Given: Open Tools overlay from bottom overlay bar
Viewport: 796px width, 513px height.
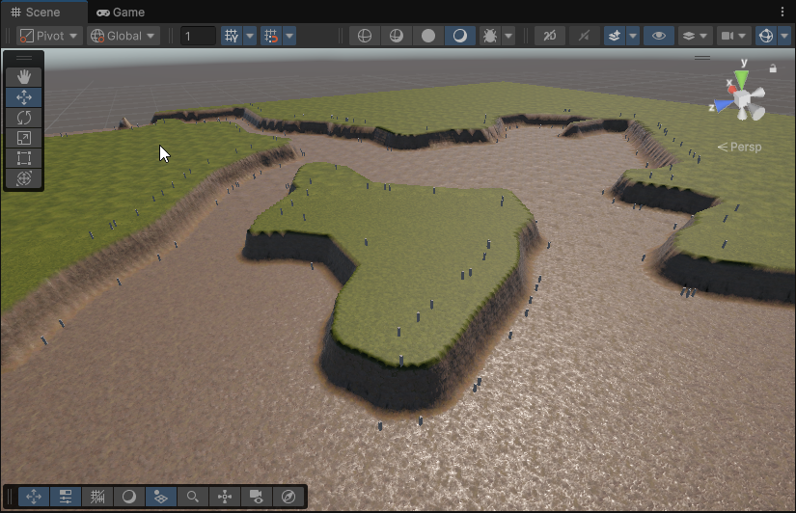Looking at the screenshot, I should [34, 497].
